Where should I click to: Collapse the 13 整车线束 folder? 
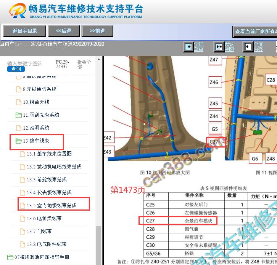pos(36,141)
